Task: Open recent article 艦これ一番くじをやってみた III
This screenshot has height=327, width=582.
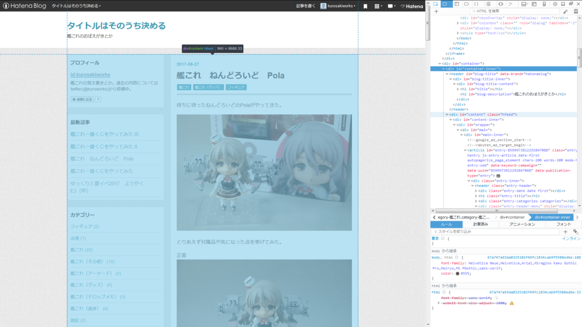Action: click(105, 134)
